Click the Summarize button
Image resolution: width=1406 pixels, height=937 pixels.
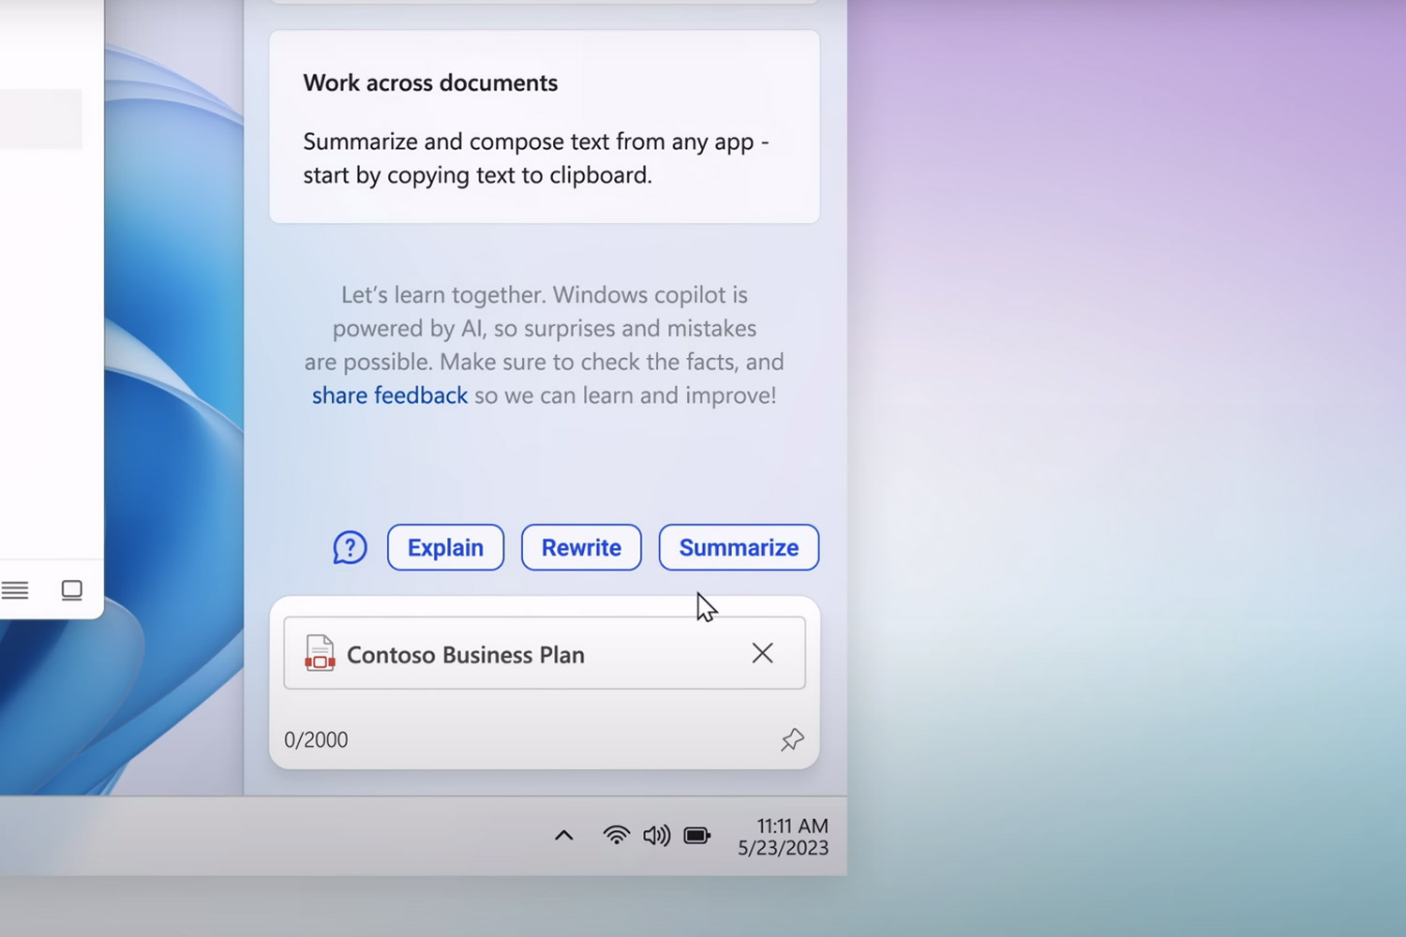(x=739, y=547)
